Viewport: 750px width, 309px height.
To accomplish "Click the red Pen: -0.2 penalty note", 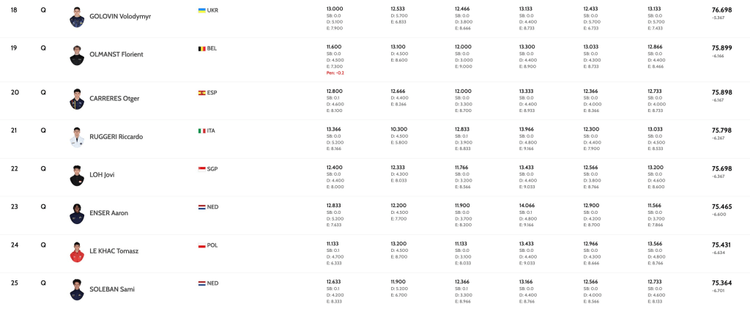I will pos(335,73).
